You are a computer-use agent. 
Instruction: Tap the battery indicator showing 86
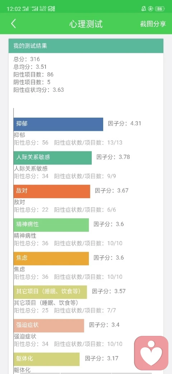pyautogui.click(x=160, y=9)
